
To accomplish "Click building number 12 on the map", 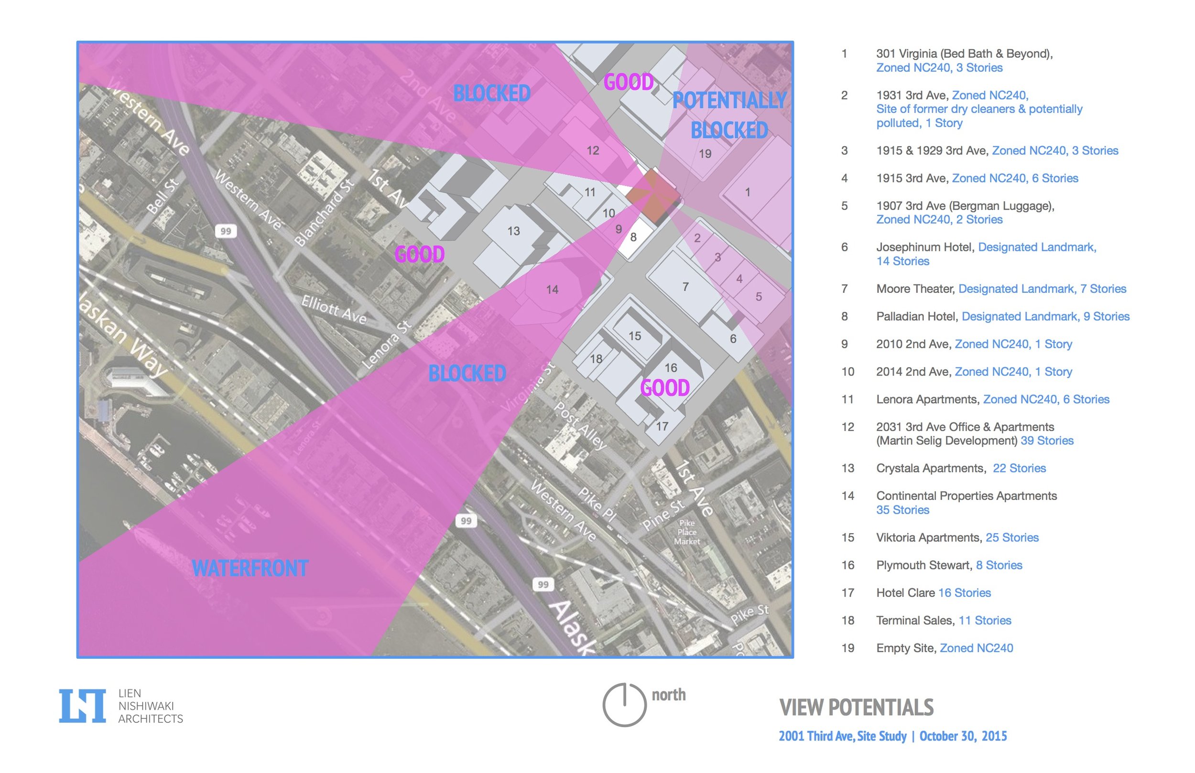I will tap(592, 150).
